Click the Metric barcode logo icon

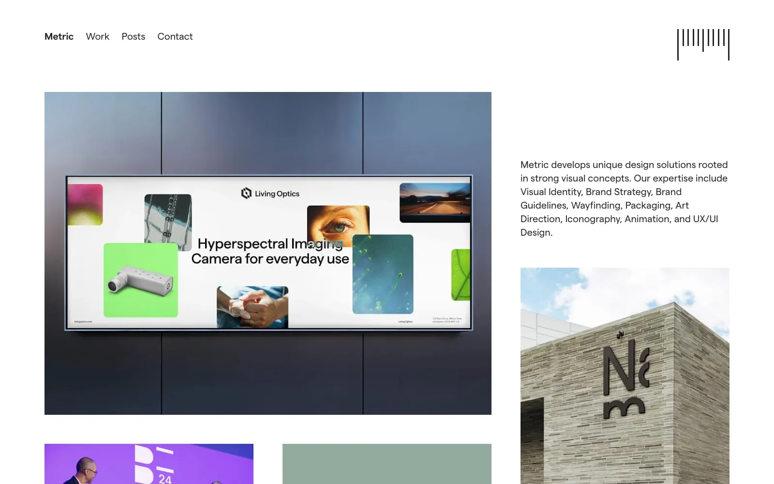[x=703, y=45]
